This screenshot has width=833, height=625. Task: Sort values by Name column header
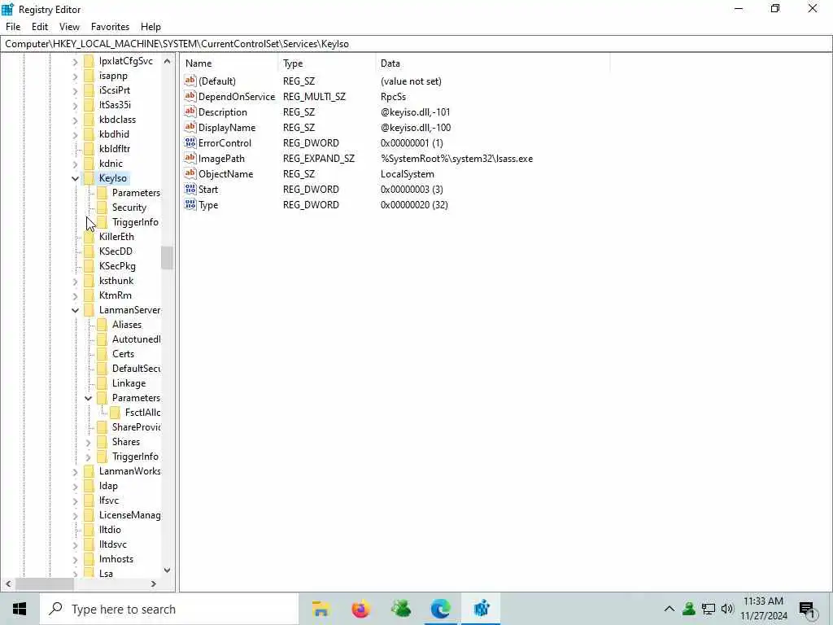(x=229, y=63)
